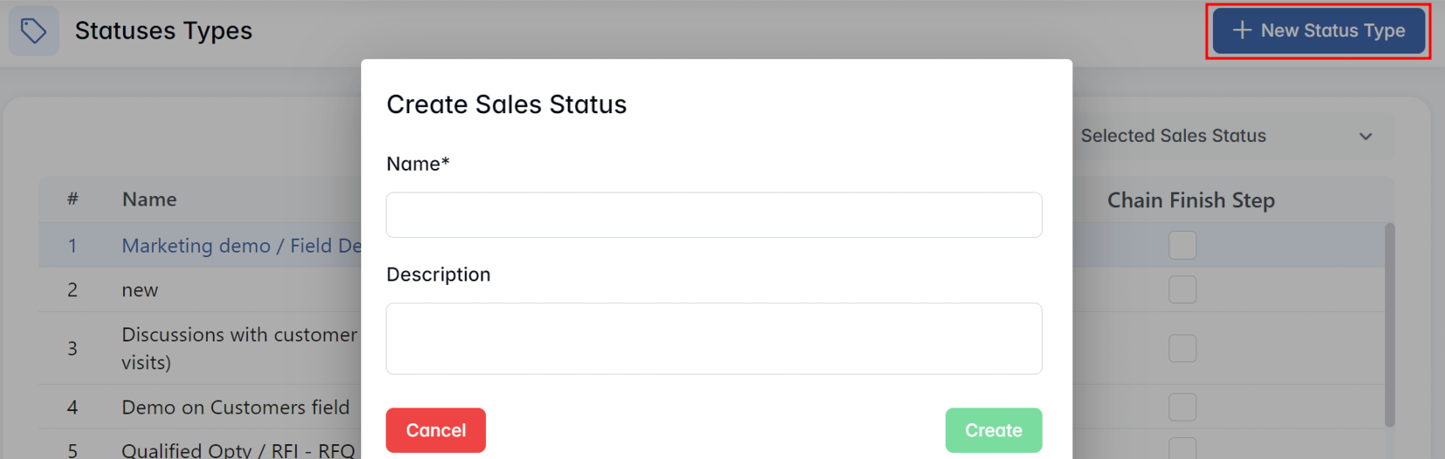Viewport: 1445px width, 459px height.
Task: Click the Name column header
Action: coord(149,199)
